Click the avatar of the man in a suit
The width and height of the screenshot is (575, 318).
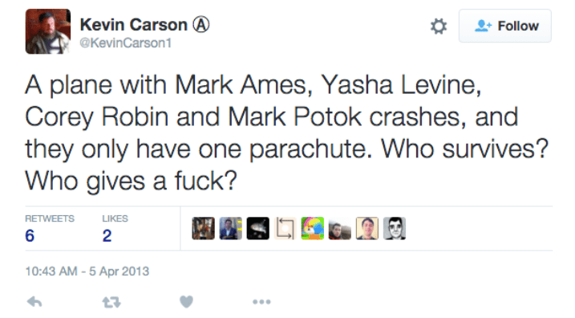tap(230, 228)
